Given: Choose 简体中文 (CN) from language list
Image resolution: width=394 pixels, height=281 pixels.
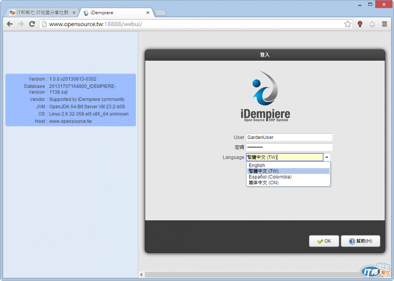Looking at the screenshot, I should (288, 182).
